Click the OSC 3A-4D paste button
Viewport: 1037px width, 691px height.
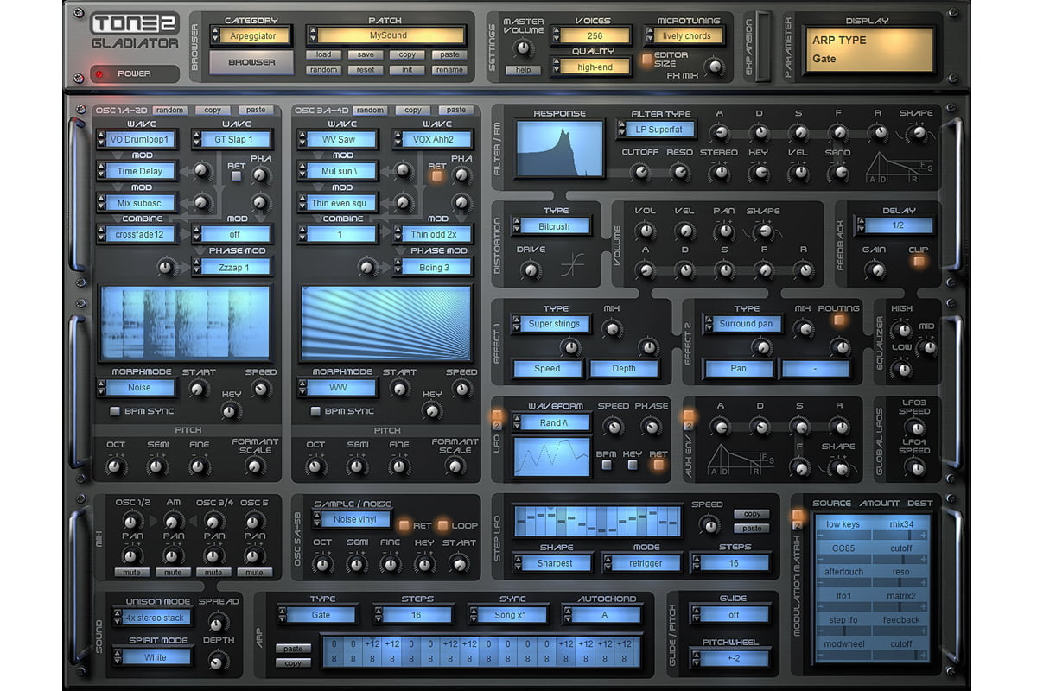coord(456,111)
